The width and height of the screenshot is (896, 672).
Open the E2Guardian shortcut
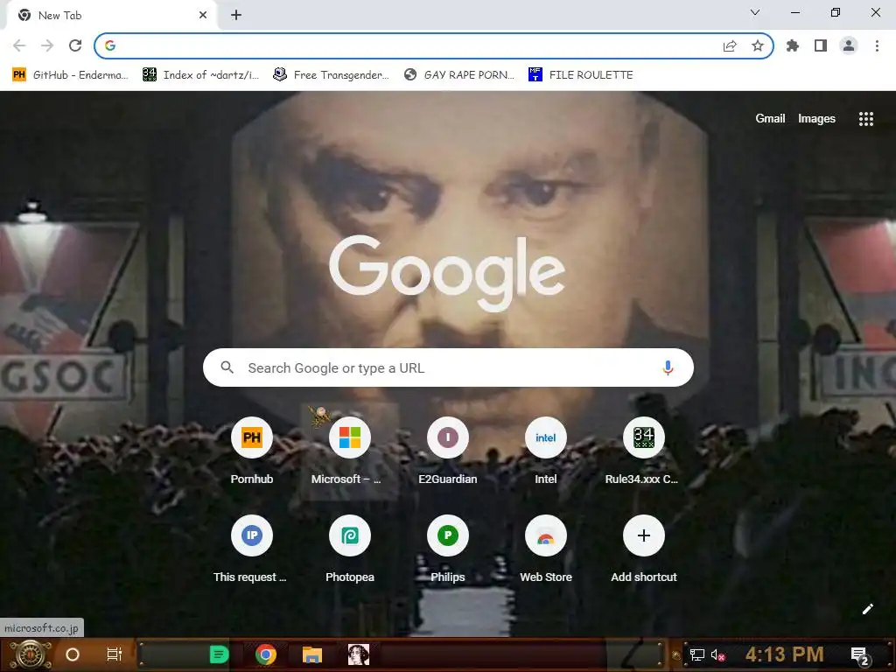pyautogui.click(x=447, y=451)
